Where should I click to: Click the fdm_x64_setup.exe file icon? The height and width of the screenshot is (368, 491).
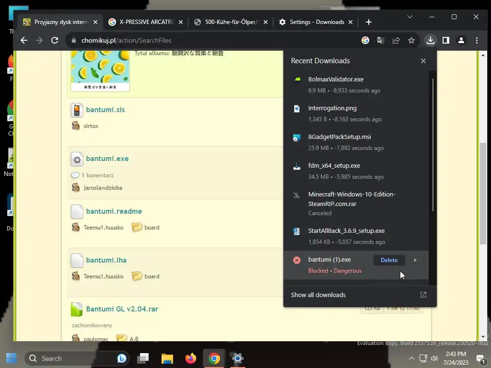point(296,166)
